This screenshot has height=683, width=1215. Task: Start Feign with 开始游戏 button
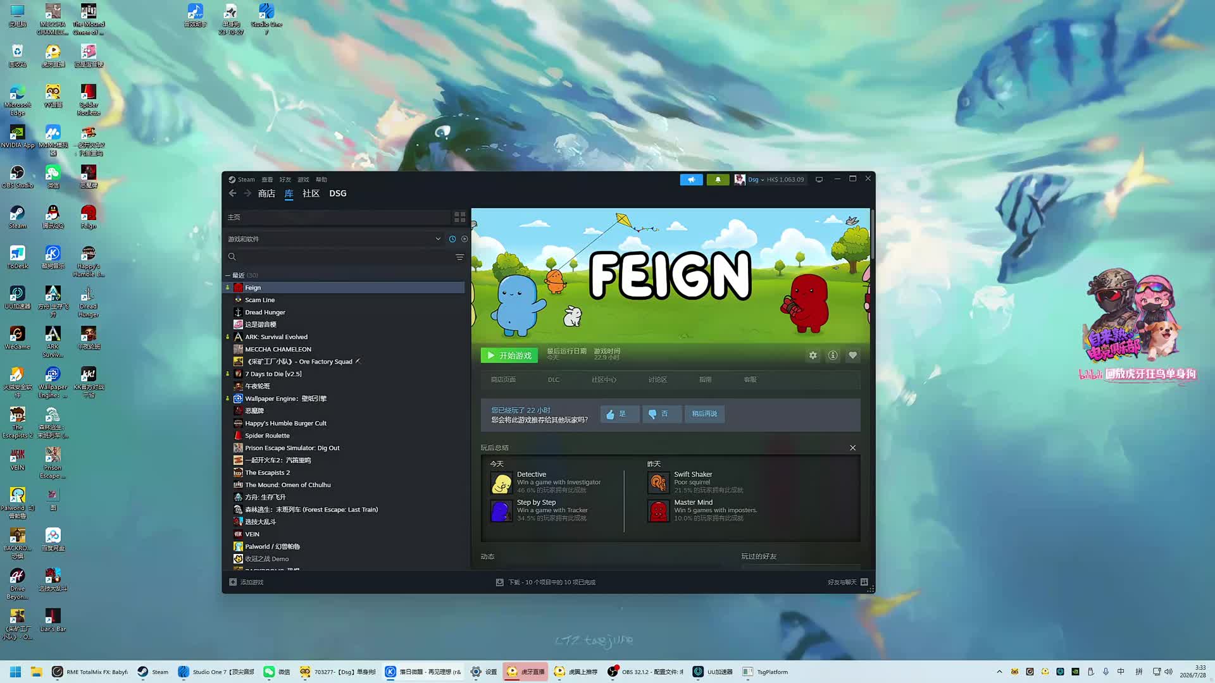(509, 355)
